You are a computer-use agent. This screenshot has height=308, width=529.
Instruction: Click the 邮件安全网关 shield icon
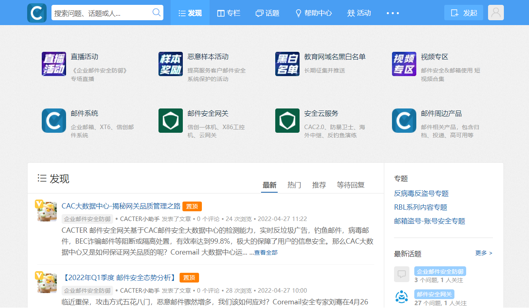coord(171,121)
